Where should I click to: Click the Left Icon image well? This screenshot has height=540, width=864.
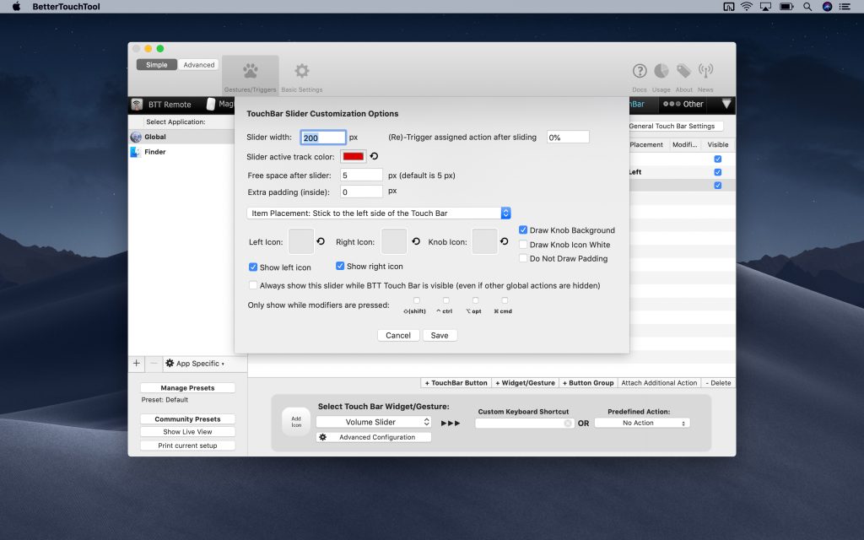[301, 241]
